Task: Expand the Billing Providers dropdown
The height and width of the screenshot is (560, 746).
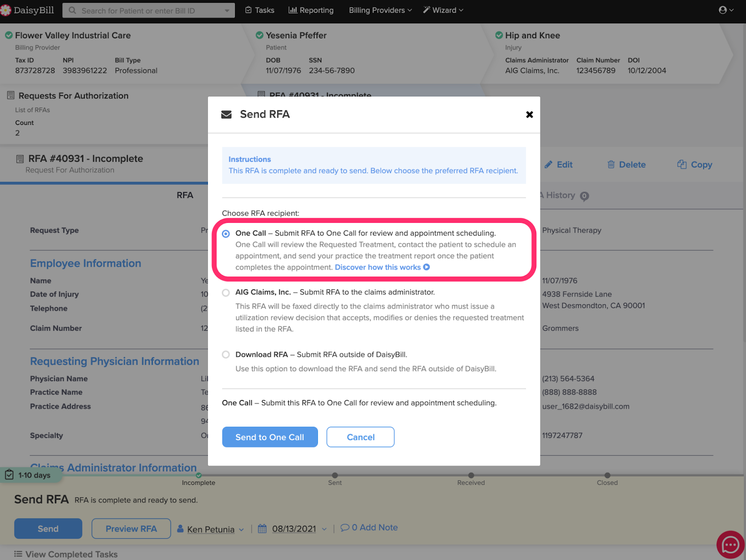Action: point(380,10)
